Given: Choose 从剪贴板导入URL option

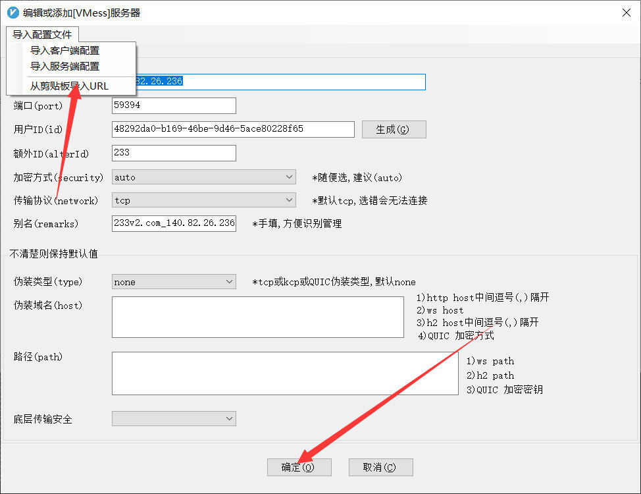Looking at the screenshot, I should 69,86.
